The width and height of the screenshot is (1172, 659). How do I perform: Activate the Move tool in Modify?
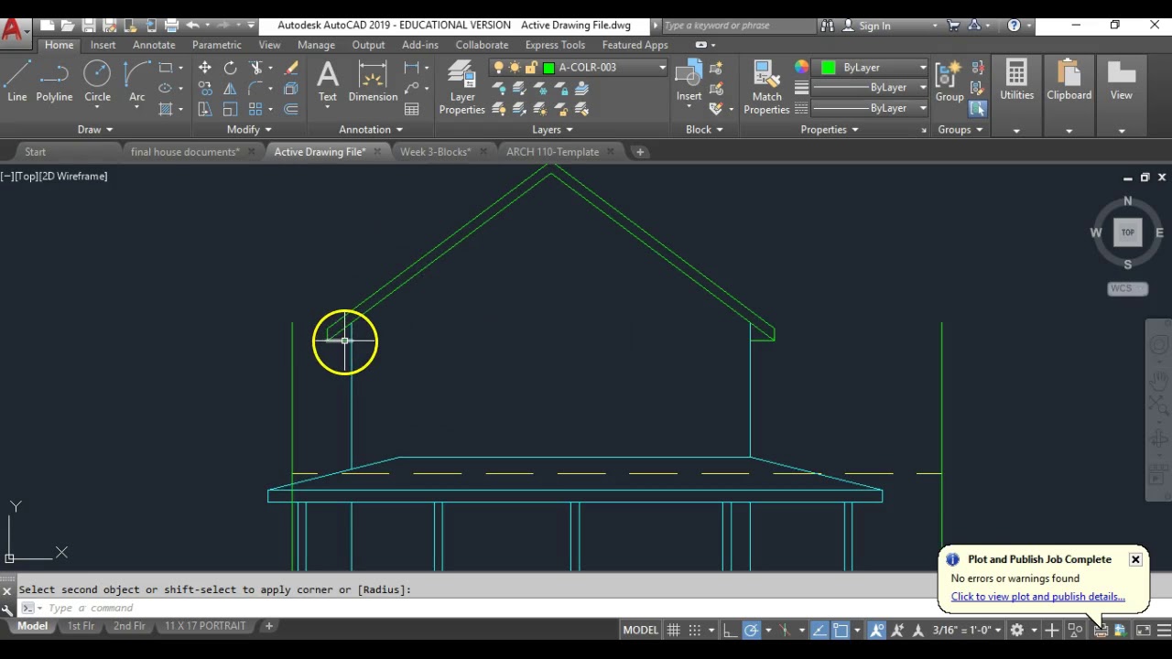coord(205,68)
